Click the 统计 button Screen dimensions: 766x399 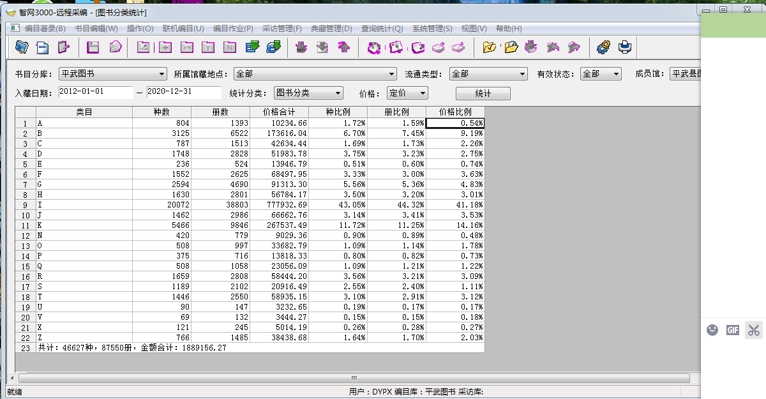pos(483,93)
